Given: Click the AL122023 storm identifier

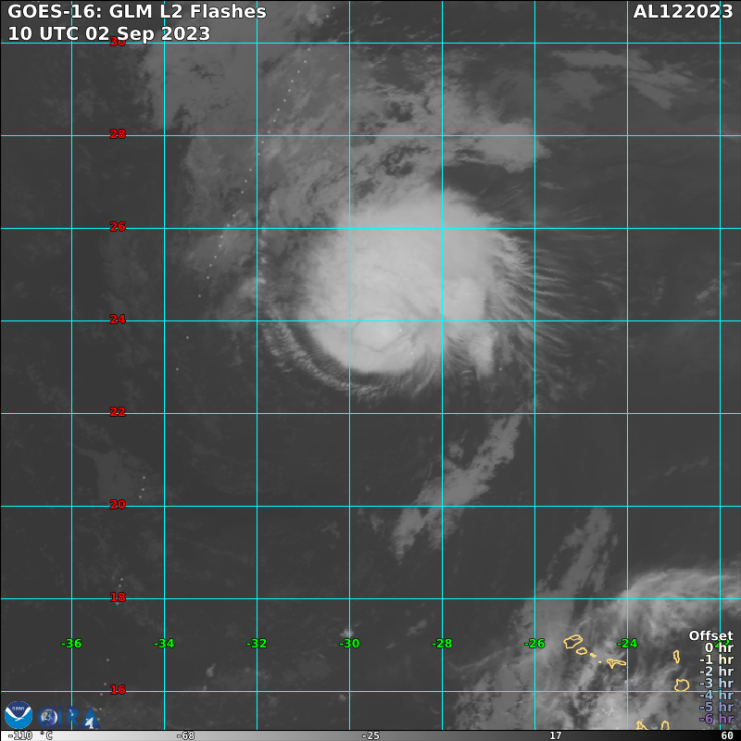Looking at the screenshot, I should pos(683,12).
